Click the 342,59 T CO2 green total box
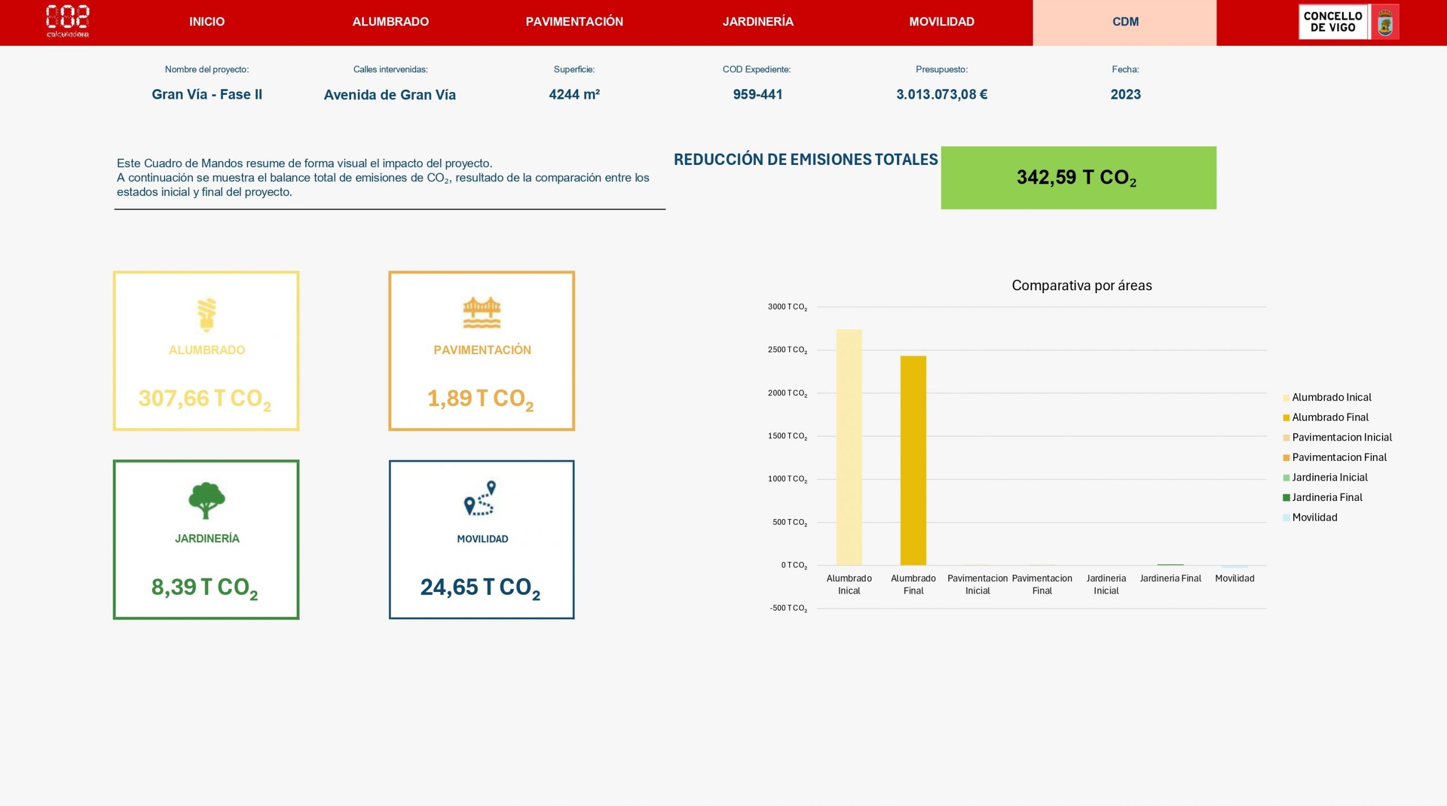This screenshot has height=806, width=1447. (x=1078, y=177)
